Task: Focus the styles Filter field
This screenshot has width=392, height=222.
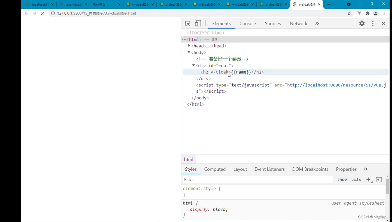Action: tap(258, 180)
